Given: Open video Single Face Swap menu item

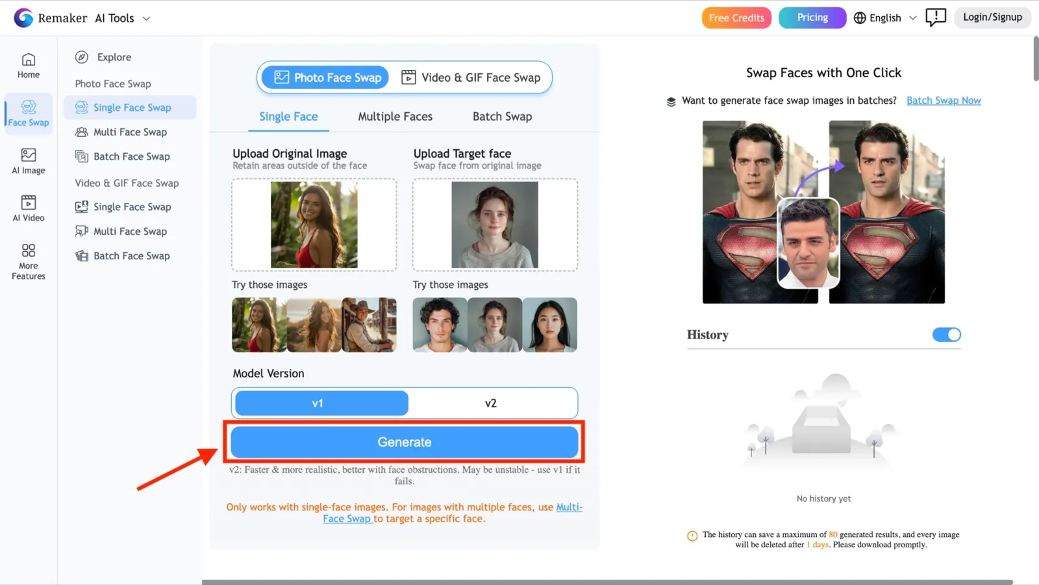Looking at the screenshot, I should [131, 207].
